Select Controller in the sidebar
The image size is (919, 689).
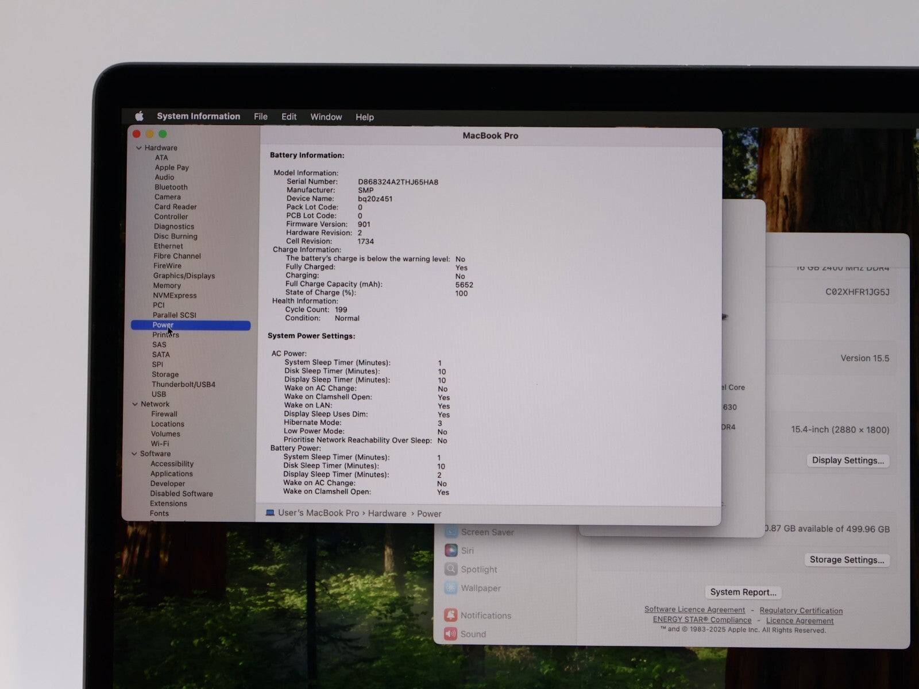coord(171,216)
